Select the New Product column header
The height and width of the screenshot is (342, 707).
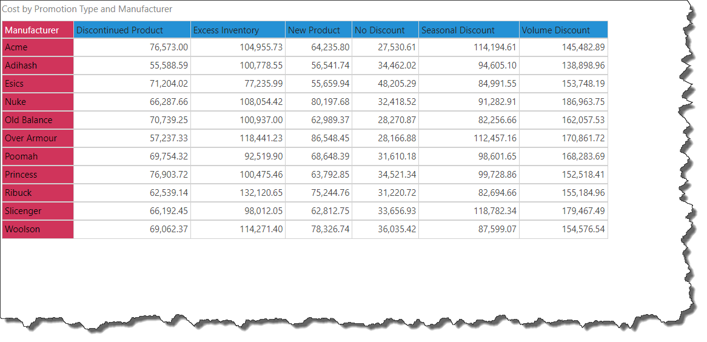coord(318,30)
